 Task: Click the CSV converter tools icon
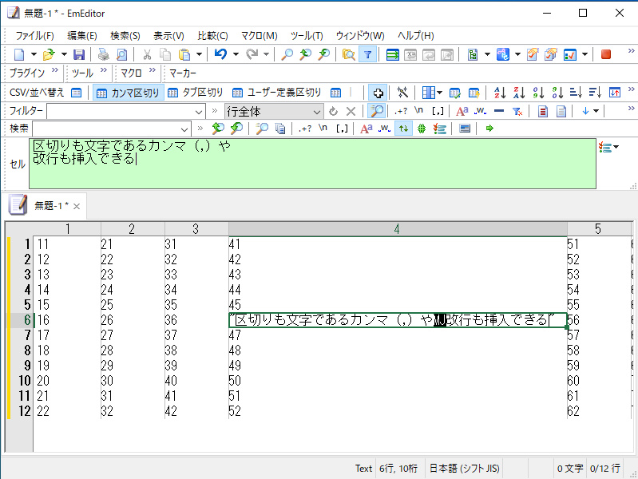point(402,93)
